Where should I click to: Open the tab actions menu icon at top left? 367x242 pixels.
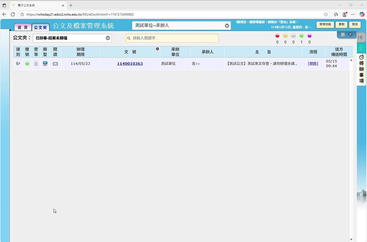(x=4, y=5)
